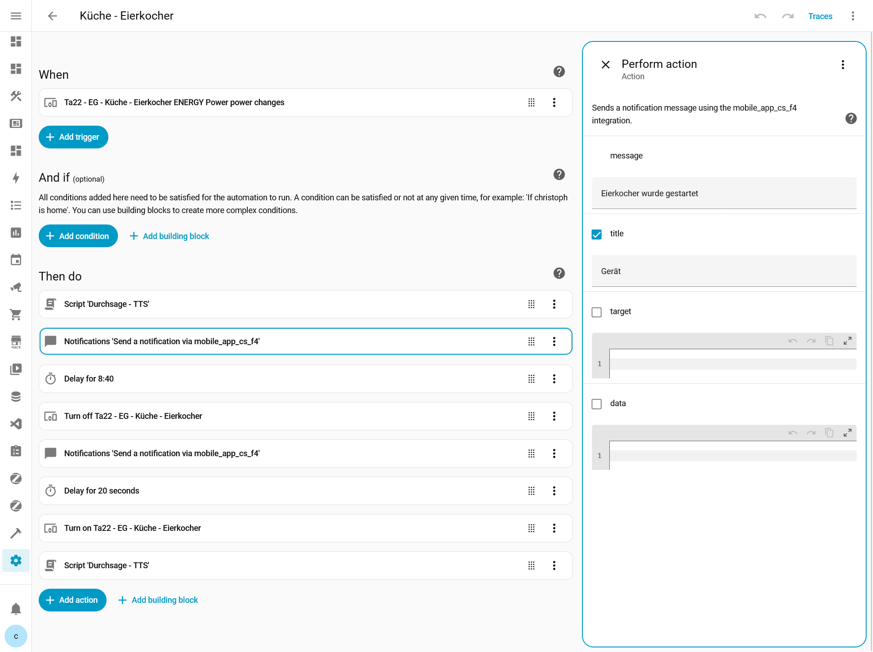Click the Add action button
This screenshot has height=652, width=873.
pos(72,600)
